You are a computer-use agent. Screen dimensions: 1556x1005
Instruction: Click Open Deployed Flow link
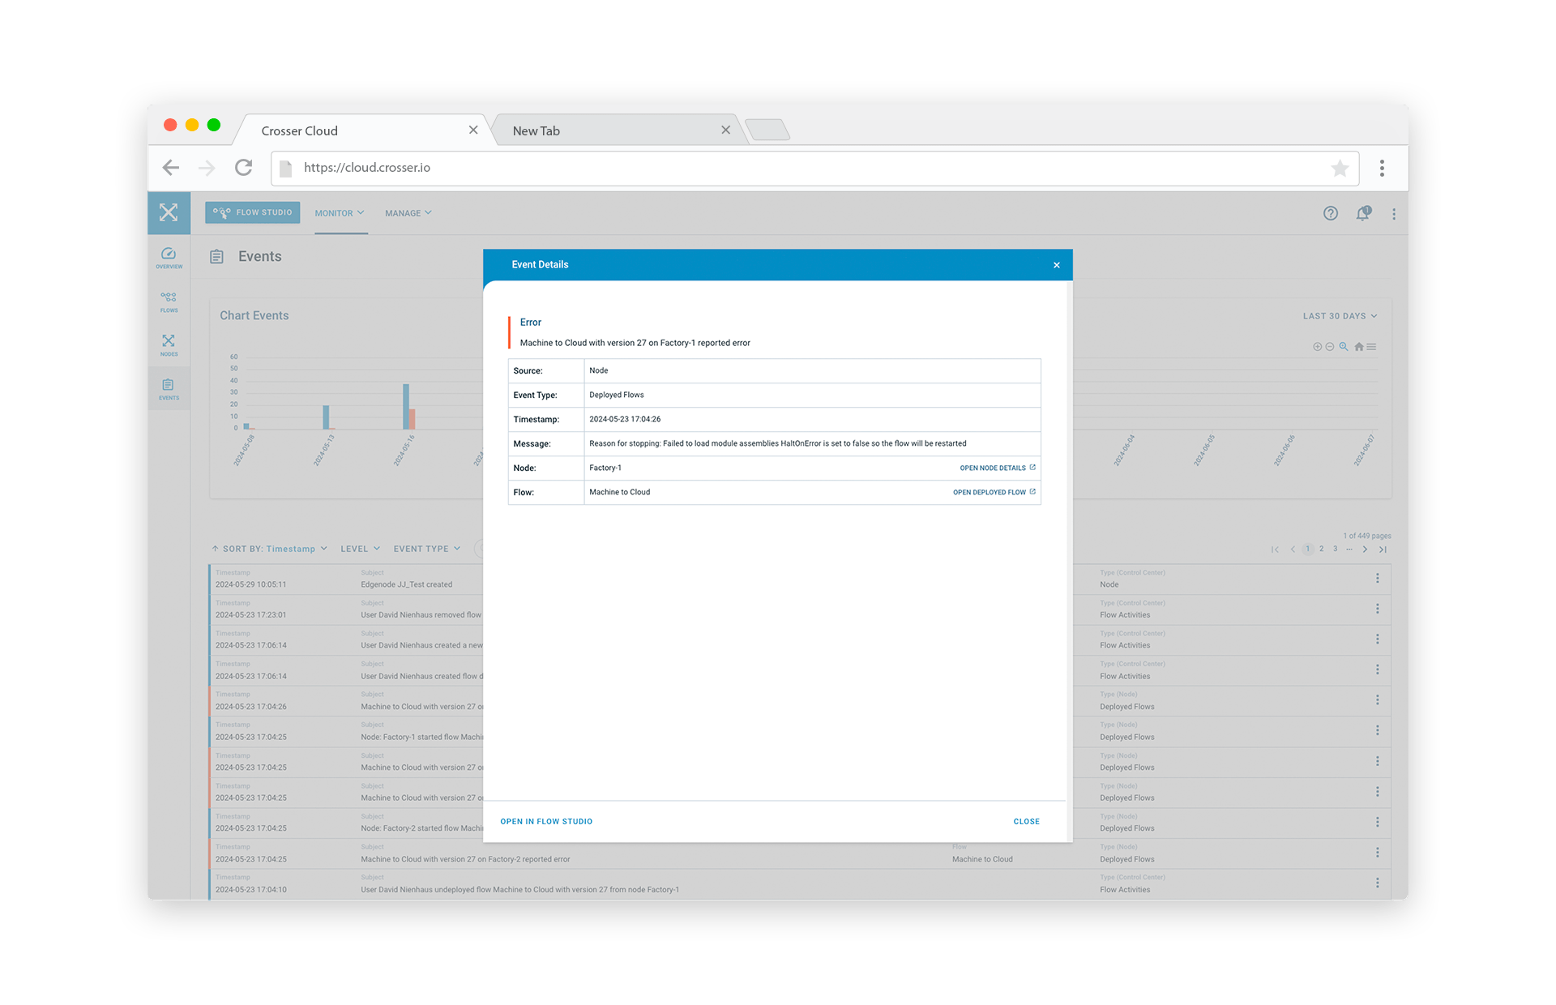pos(994,493)
